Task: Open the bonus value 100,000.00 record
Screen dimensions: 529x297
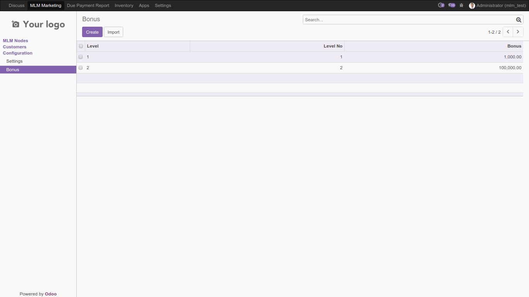Action: (510, 68)
